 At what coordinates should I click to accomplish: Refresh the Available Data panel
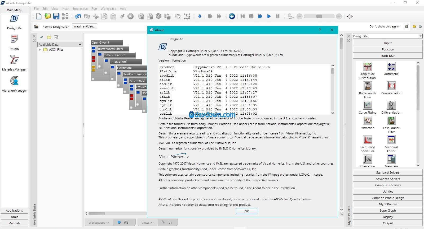click(42, 37)
